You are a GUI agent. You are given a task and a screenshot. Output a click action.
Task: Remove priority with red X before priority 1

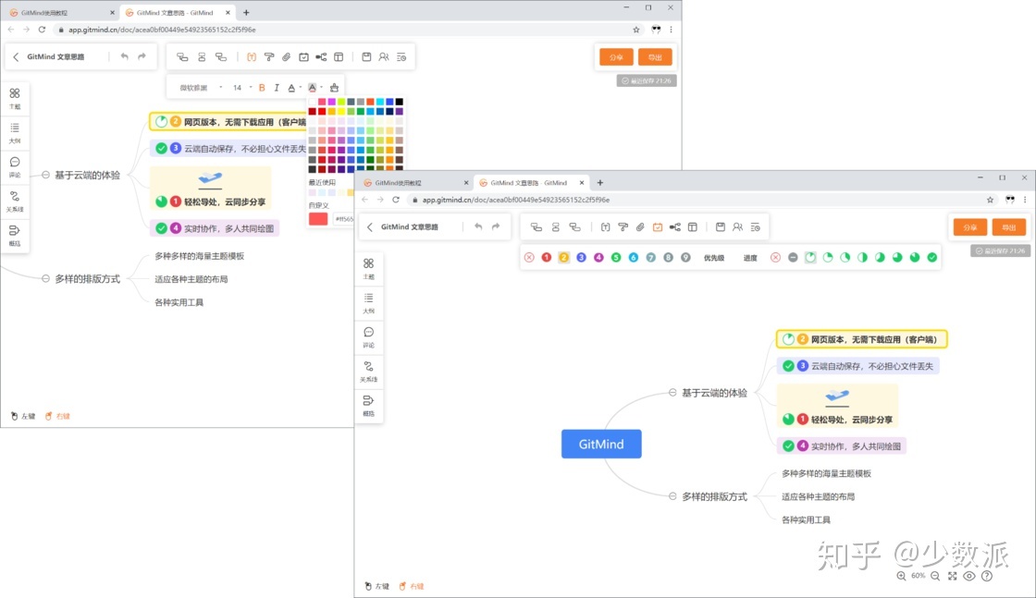pos(529,258)
